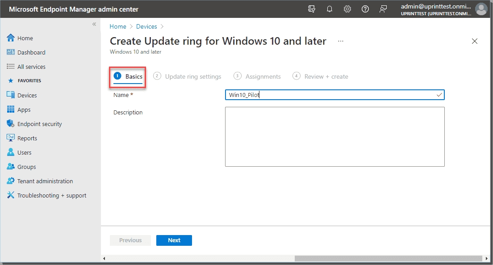Follow the Devices breadcrumb link
The image size is (493, 265).
[146, 26]
